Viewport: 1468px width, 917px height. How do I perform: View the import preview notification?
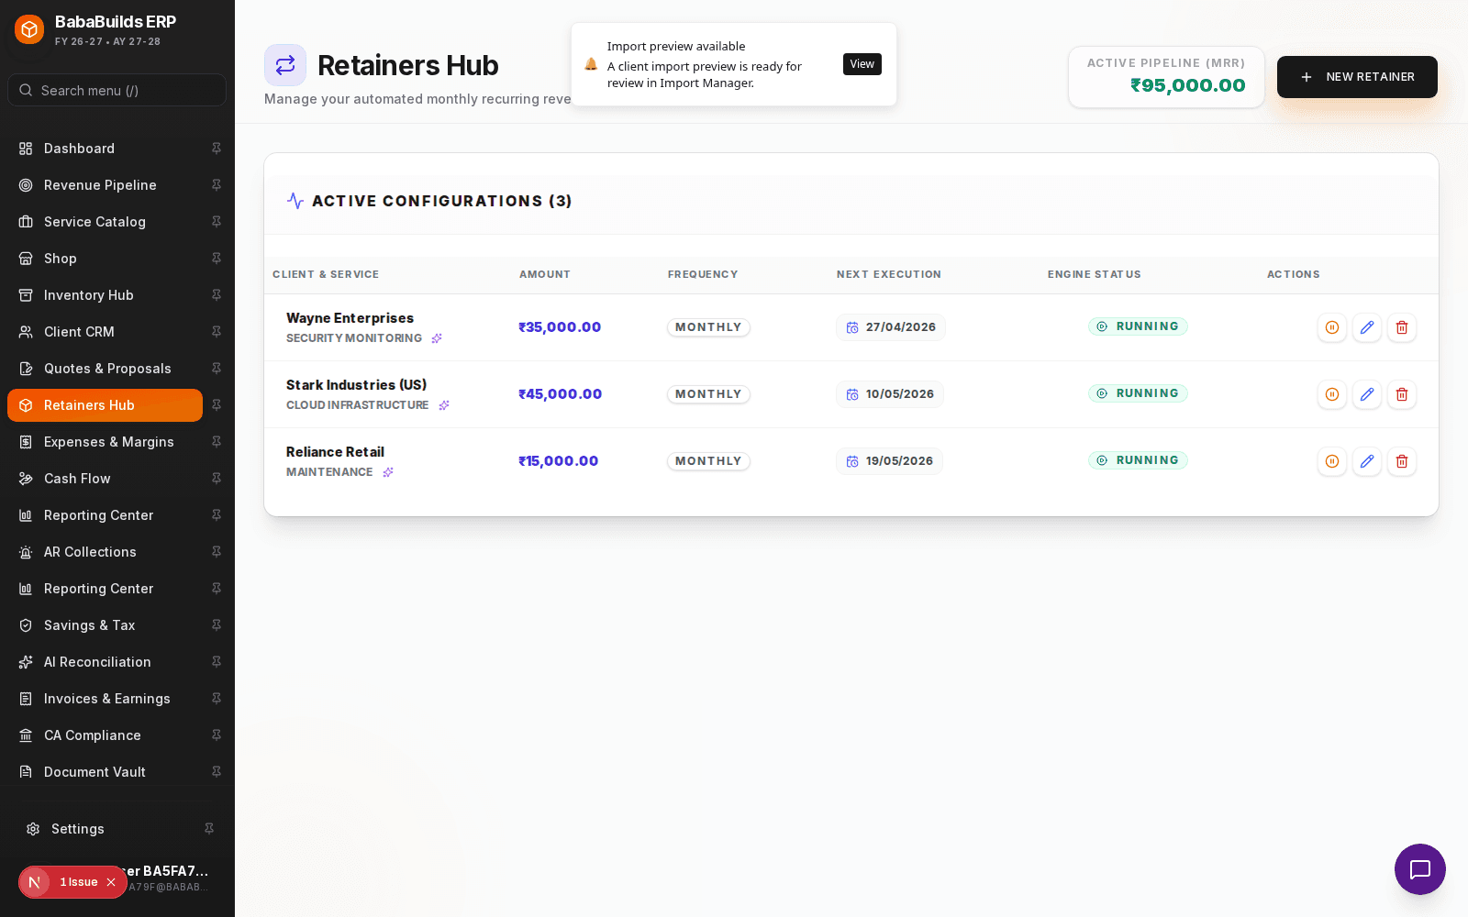click(862, 64)
